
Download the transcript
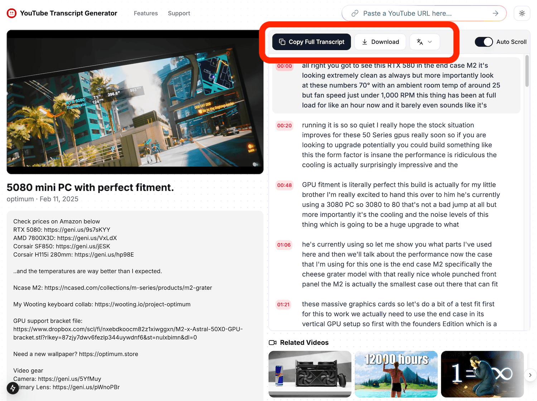pos(380,42)
